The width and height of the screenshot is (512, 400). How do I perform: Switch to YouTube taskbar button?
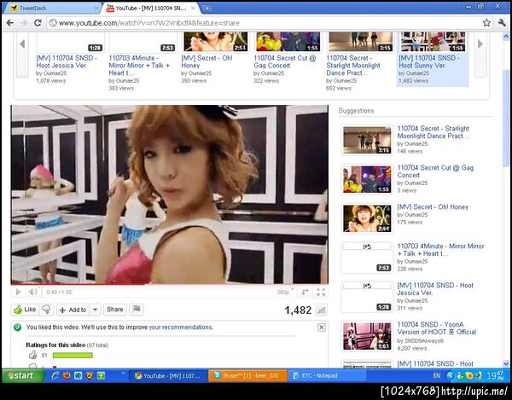point(168,376)
